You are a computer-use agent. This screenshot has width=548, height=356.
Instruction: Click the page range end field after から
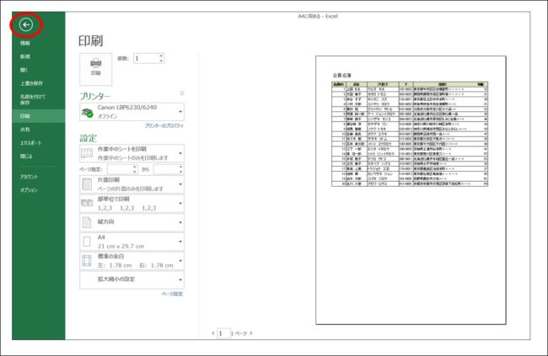coord(166,169)
